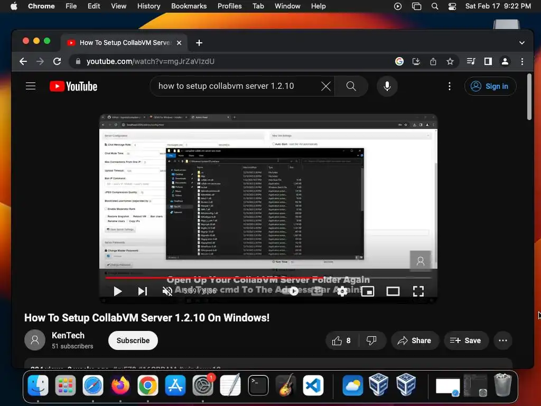
Task: Open GarageBand from the Dock
Action: pyautogui.click(x=286, y=385)
